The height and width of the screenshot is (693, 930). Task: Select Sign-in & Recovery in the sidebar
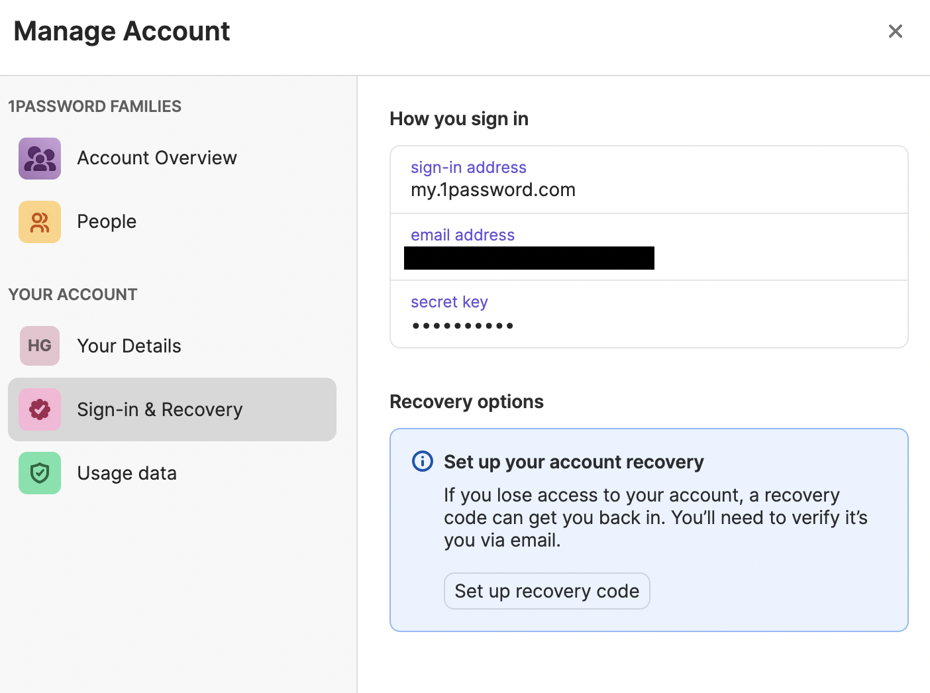click(160, 409)
